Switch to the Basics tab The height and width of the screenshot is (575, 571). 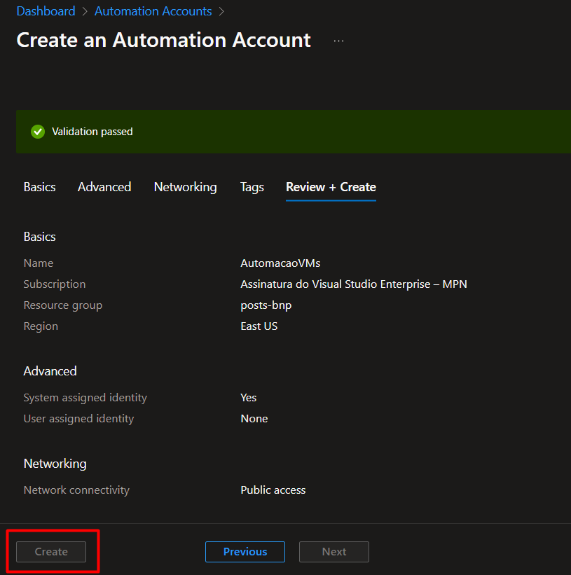39,187
